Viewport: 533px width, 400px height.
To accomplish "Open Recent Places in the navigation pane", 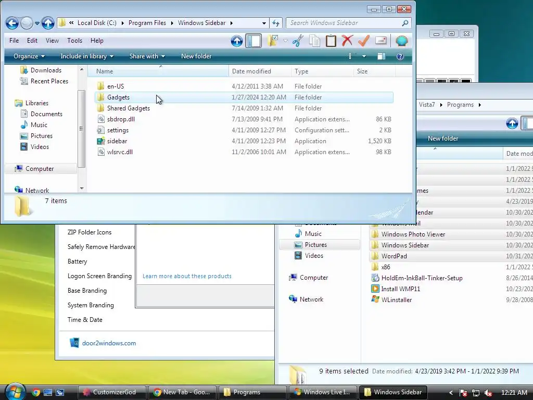I will [x=49, y=81].
